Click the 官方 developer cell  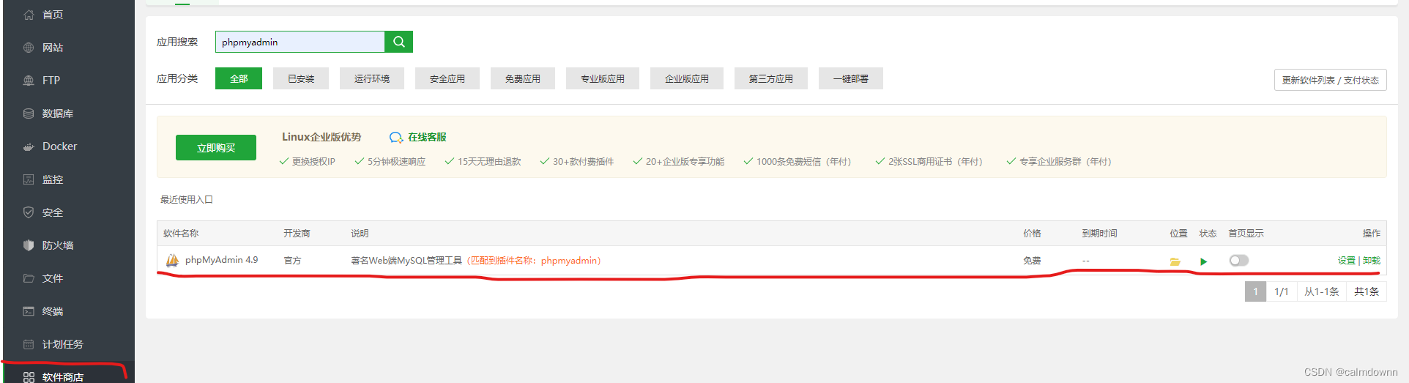tap(292, 261)
